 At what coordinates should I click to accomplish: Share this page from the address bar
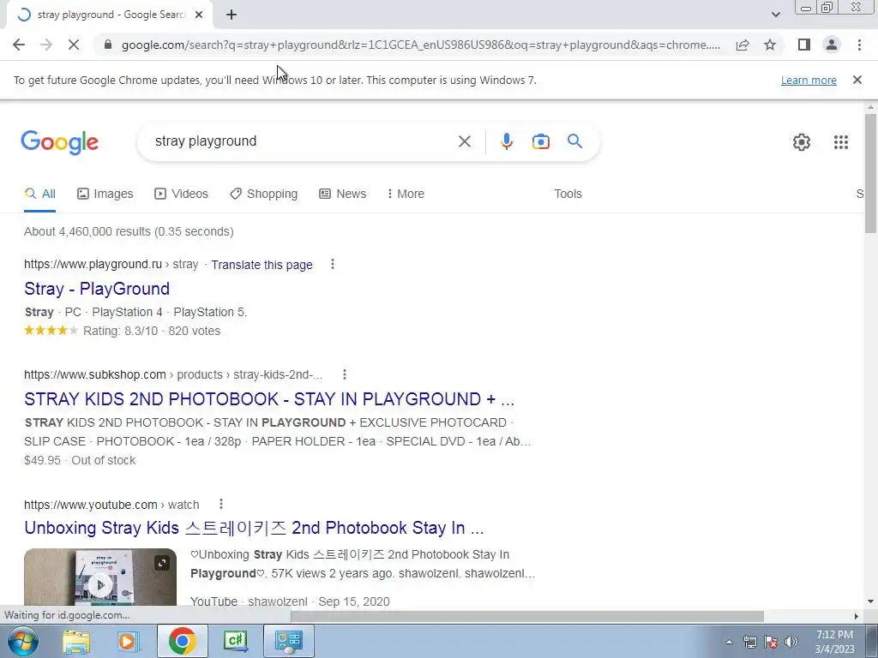[x=743, y=45]
